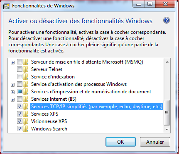The image size is (179, 154).
Task: Select the Visionneuse XPS entry
Action: [x=49, y=121]
